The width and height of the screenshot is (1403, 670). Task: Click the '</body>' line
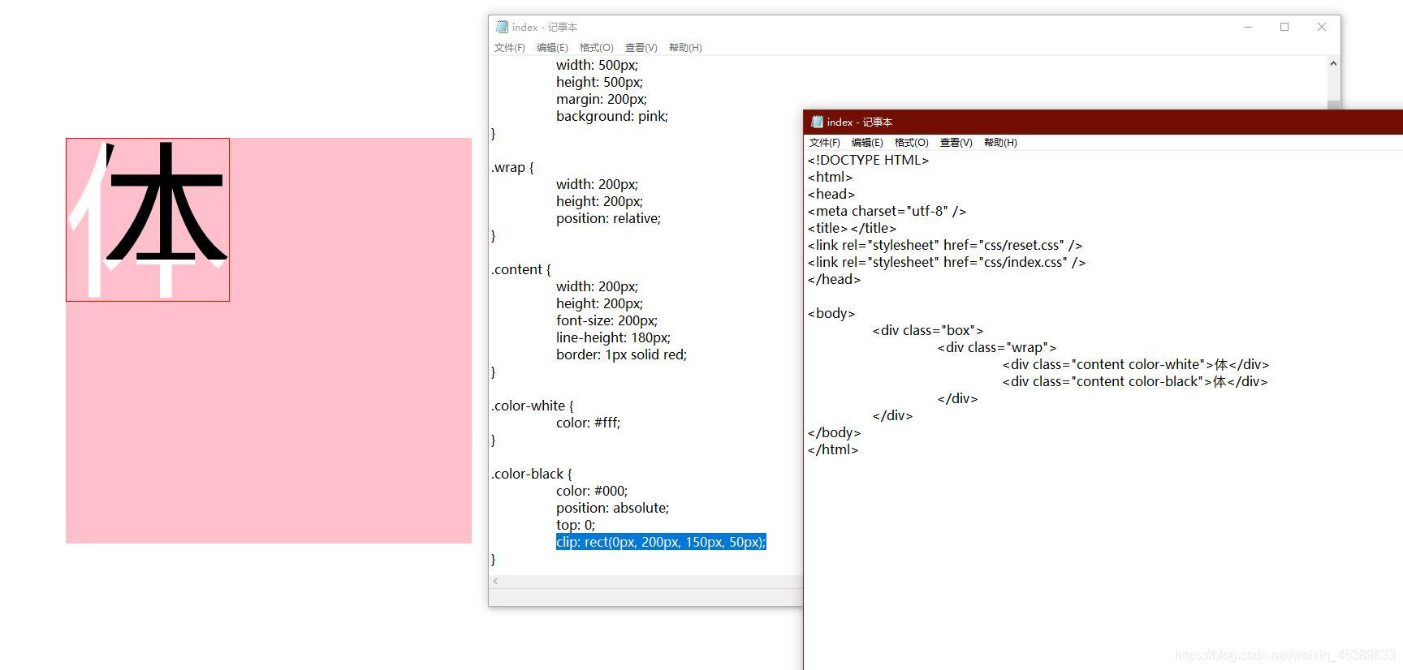[834, 432]
